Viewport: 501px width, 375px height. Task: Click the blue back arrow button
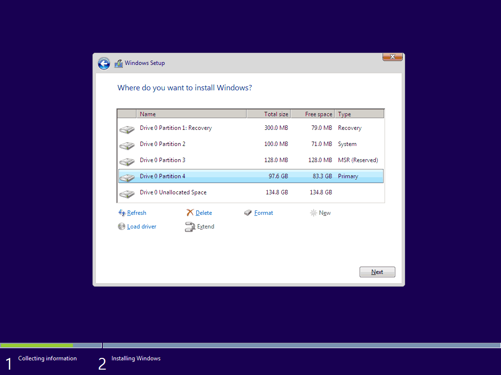tap(104, 63)
